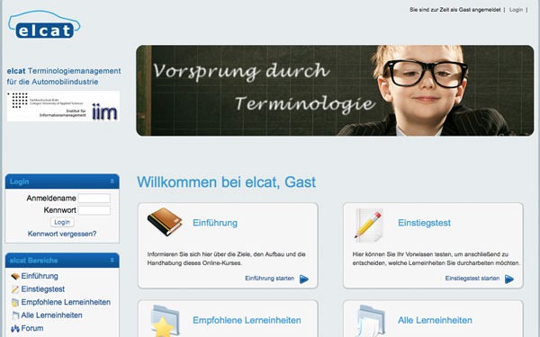The width and height of the screenshot is (540, 337).
Task: Open the Einführung card heading
Action: 215,223
